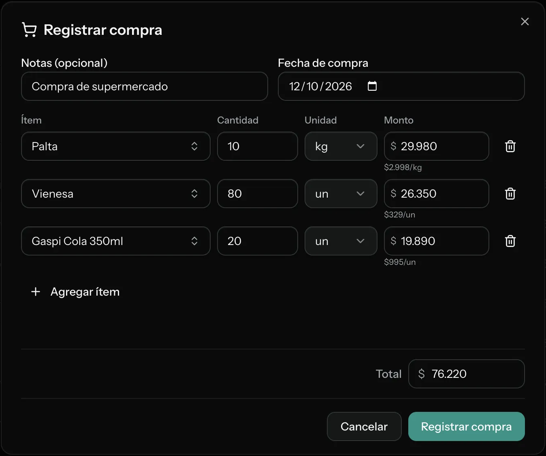Remove the Gaspi Cola 350ml row

(x=510, y=241)
